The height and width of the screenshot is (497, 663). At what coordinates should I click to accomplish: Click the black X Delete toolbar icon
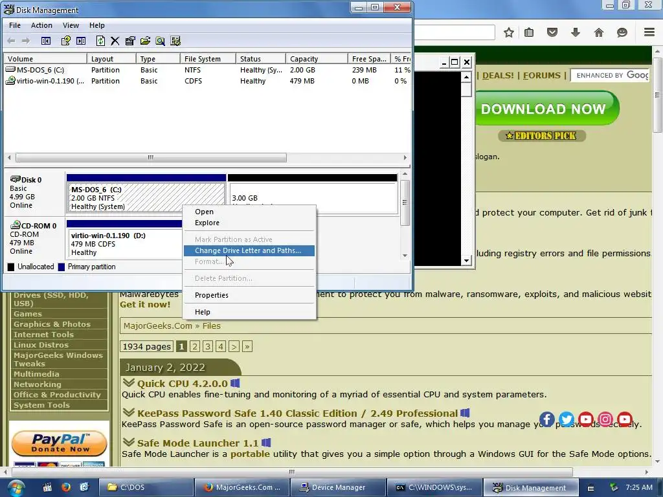pos(115,41)
